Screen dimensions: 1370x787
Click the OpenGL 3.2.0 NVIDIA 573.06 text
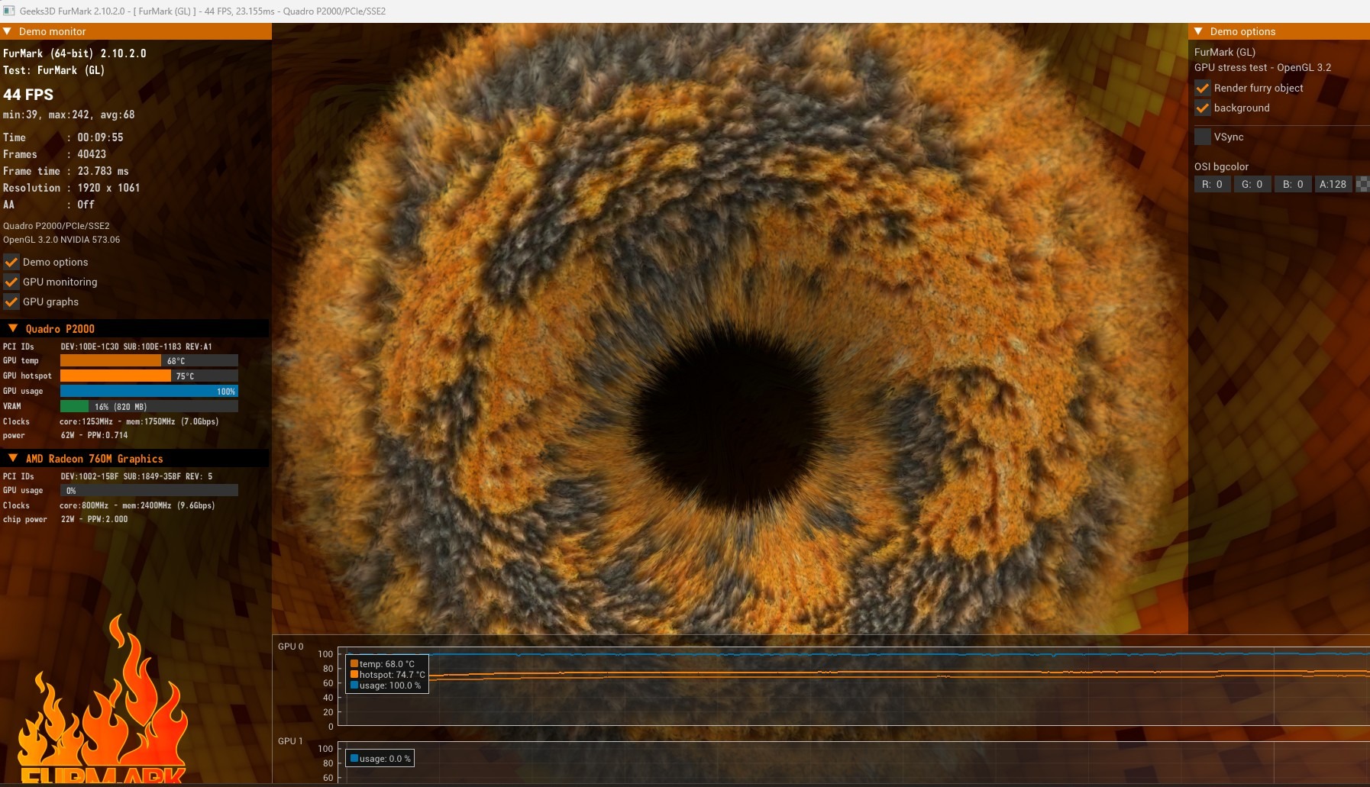pos(61,240)
